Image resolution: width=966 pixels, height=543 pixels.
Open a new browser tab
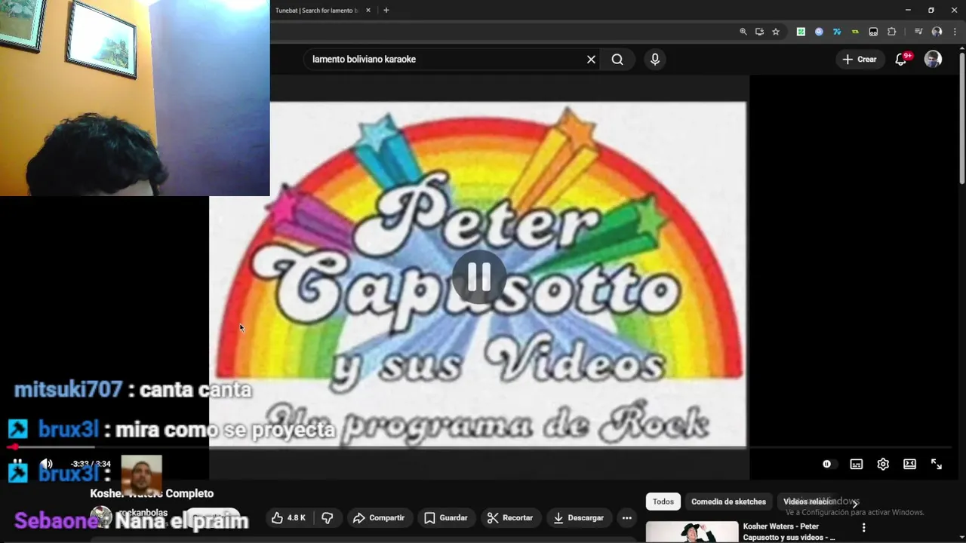[x=386, y=11]
